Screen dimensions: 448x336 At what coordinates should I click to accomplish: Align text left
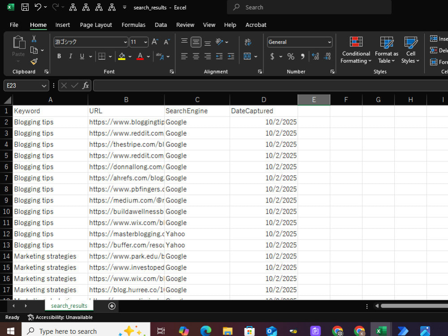pyautogui.click(x=184, y=56)
